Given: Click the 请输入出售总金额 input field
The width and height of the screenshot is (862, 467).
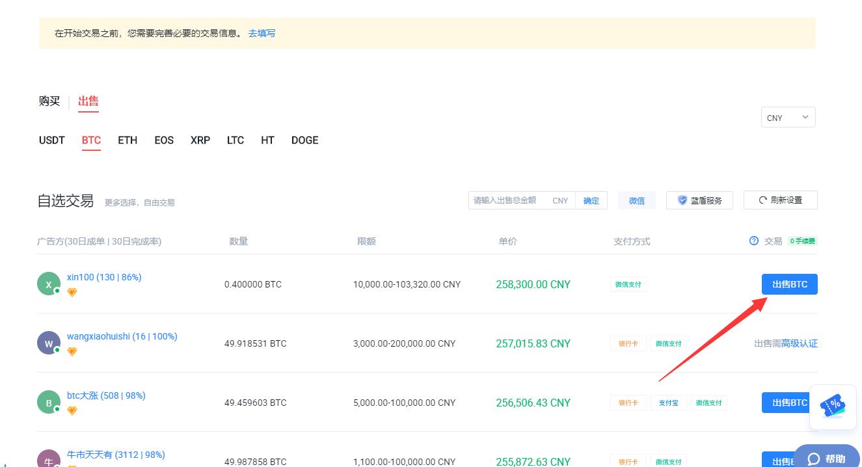Looking at the screenshot, I should pos(514,200).
